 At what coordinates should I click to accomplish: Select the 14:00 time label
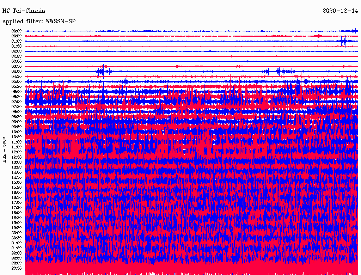(17, 172)
